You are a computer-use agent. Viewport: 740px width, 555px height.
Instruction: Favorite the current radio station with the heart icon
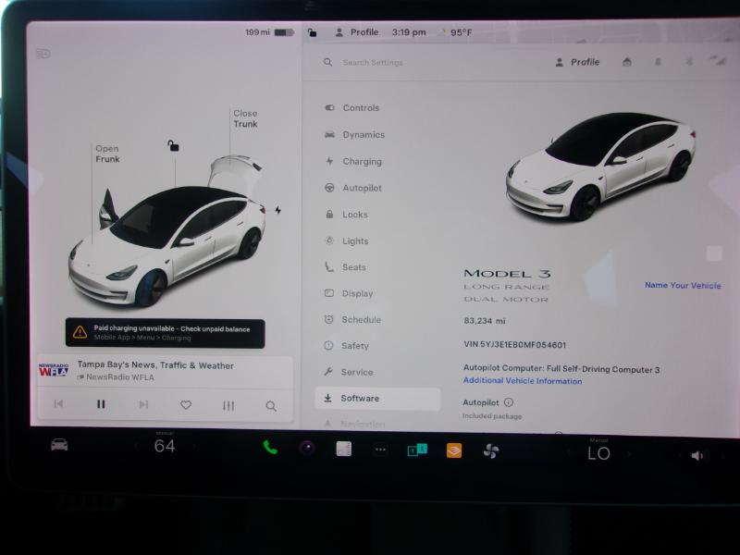click(x=186, y=405)
